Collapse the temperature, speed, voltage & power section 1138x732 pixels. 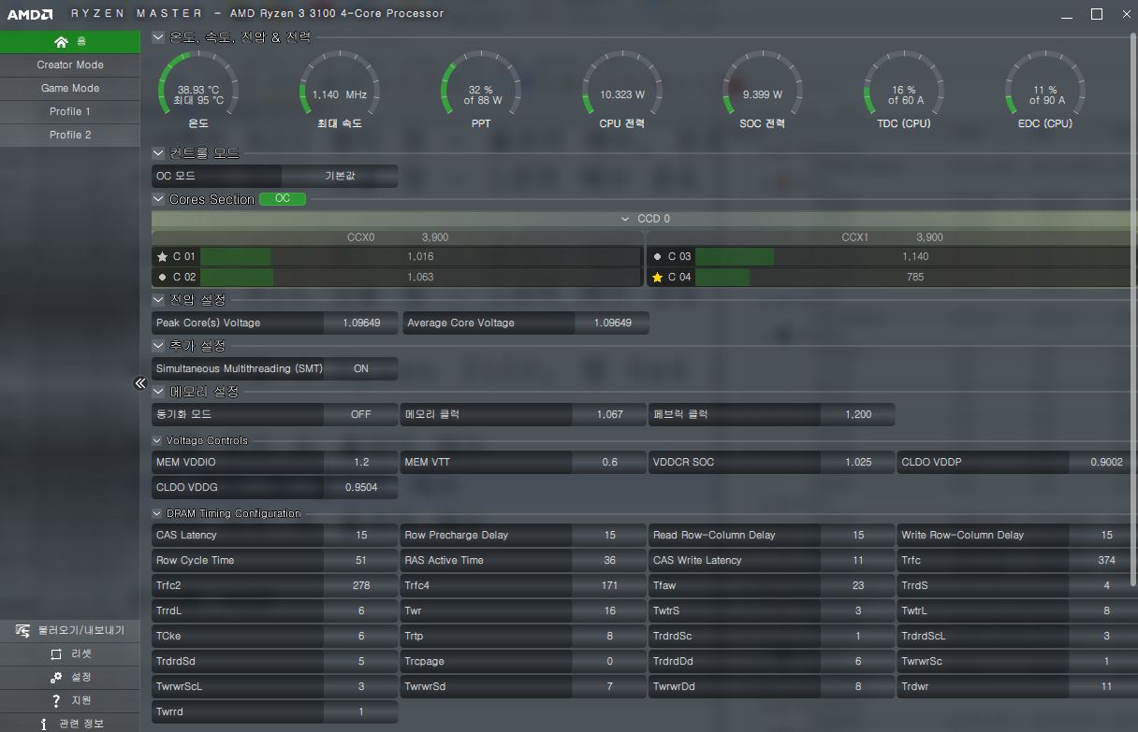click(x=158, y=37)
